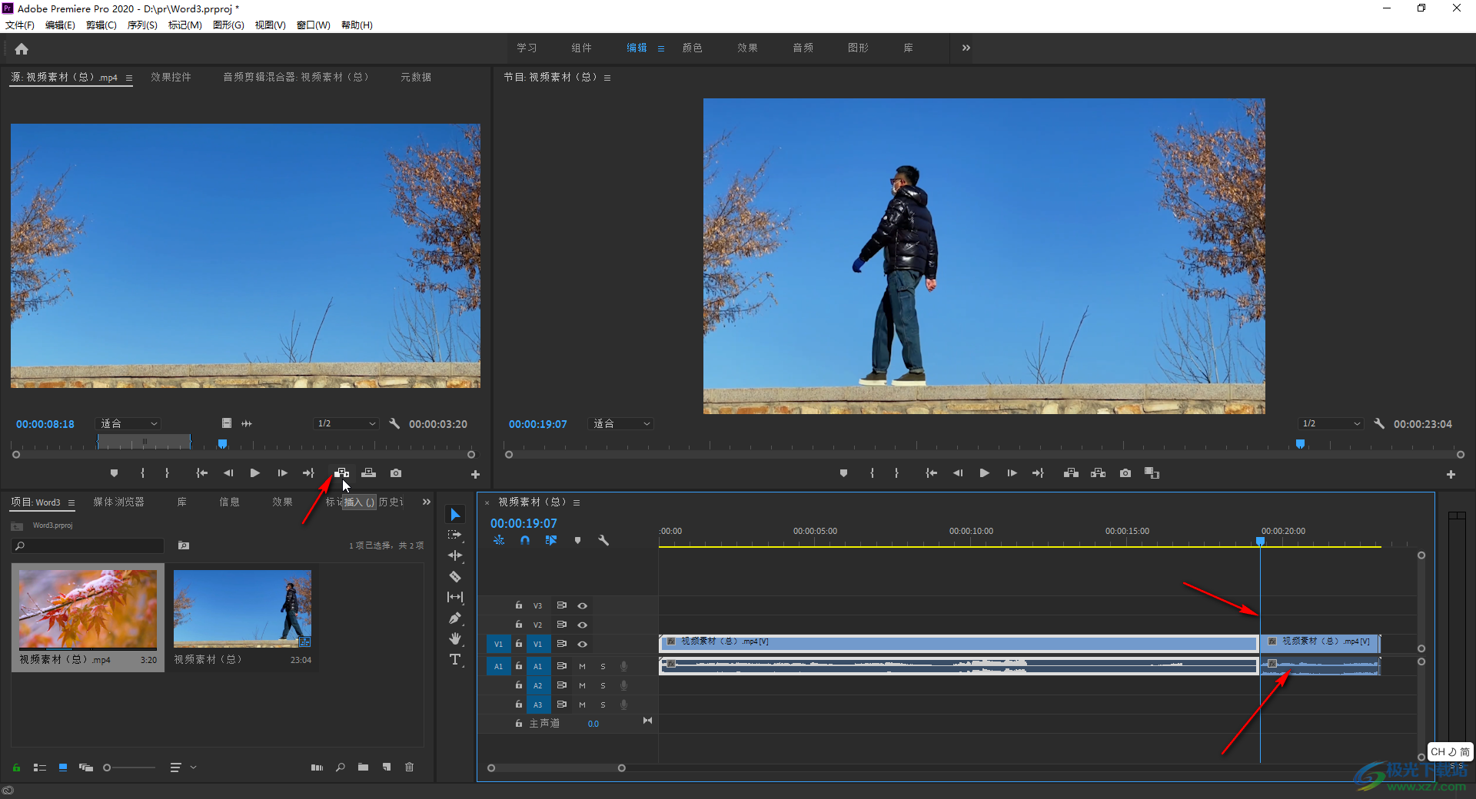Export frame from Program monitor
Image resolution: width=1476 pixels, height=799 pixels.
tap(1125, 473)
